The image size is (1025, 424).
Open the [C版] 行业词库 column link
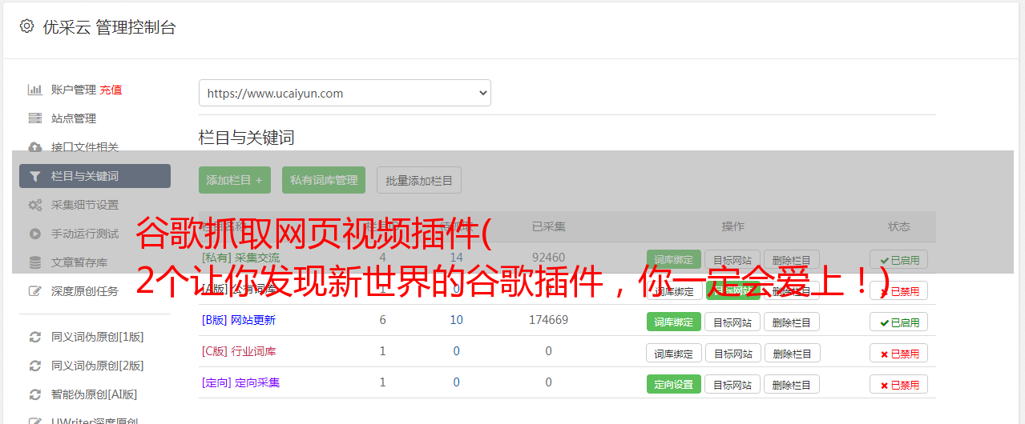tap(239, 351)
